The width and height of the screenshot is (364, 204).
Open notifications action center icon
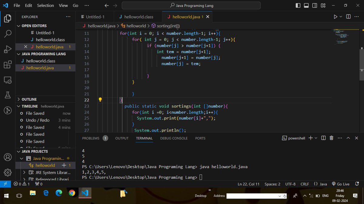(x=355, y=196)
